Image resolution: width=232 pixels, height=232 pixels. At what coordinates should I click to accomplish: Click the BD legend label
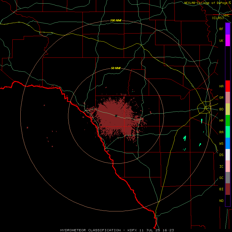(x=221, y=109)
